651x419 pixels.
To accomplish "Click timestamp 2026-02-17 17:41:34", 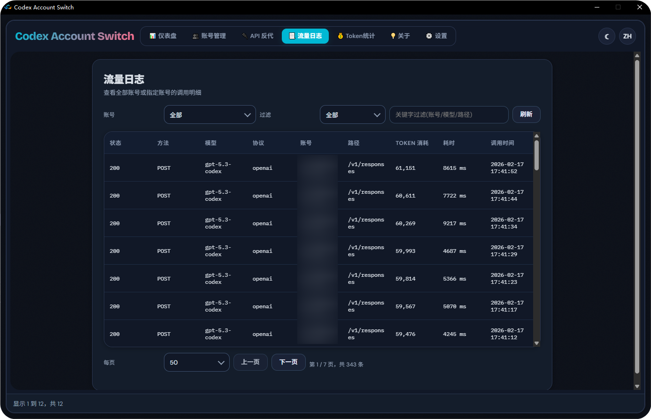I will [x=507, y=223].
